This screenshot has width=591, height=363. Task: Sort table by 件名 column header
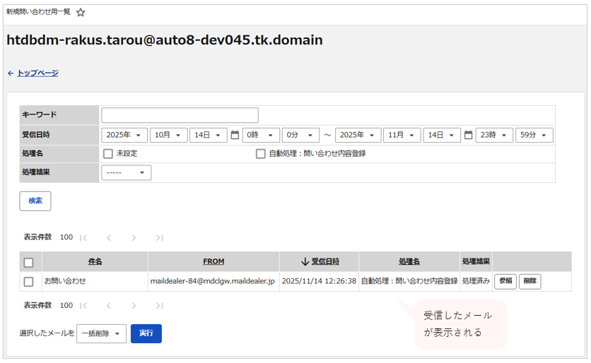pos(95,261)
